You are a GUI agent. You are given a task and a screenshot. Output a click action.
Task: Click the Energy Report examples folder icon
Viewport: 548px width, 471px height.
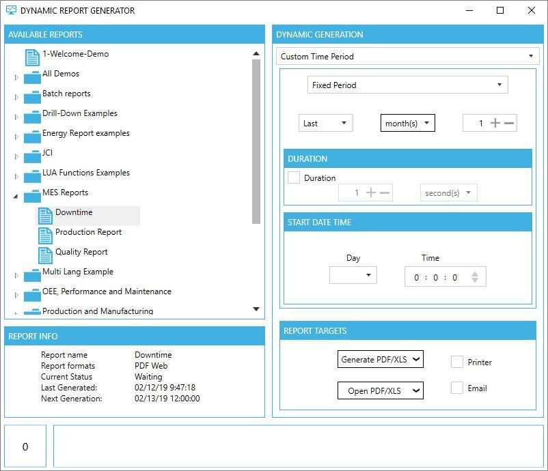(32, 136)
